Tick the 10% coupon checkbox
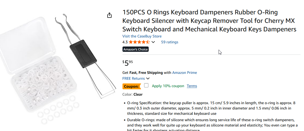 [146, 86]
